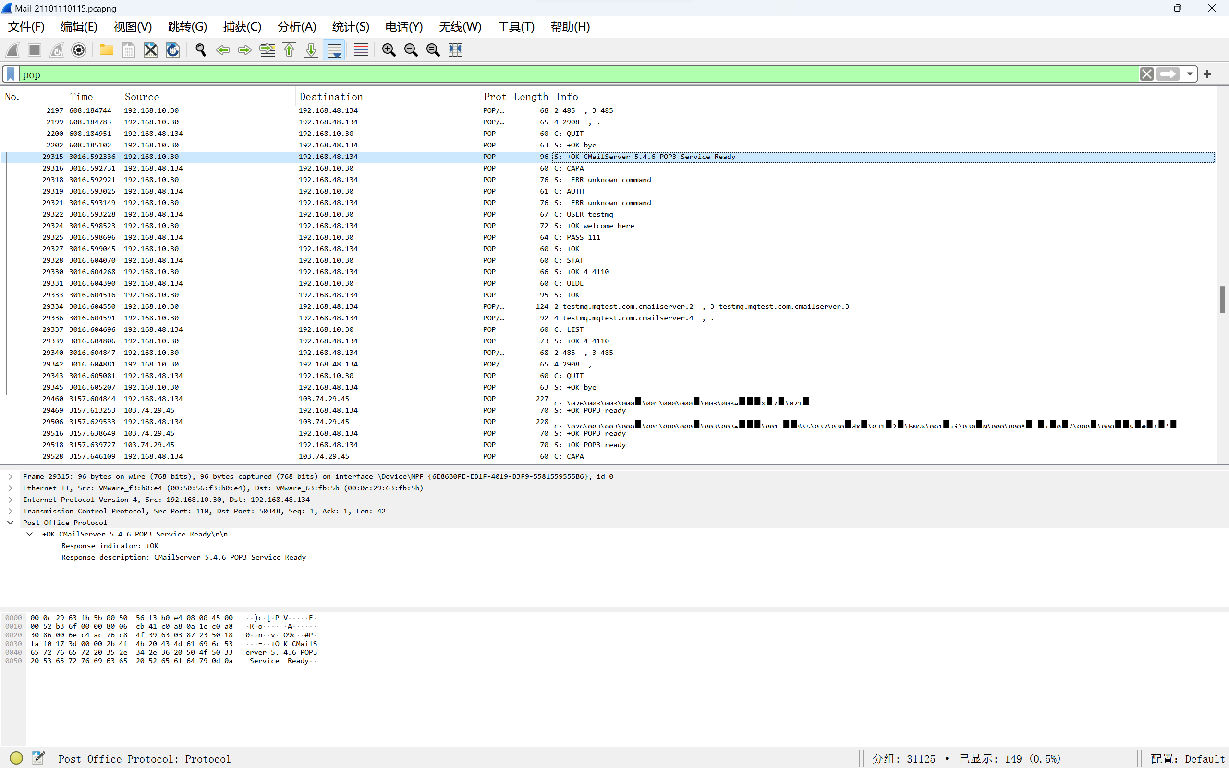Sort packets by Length column

(531, 97)
